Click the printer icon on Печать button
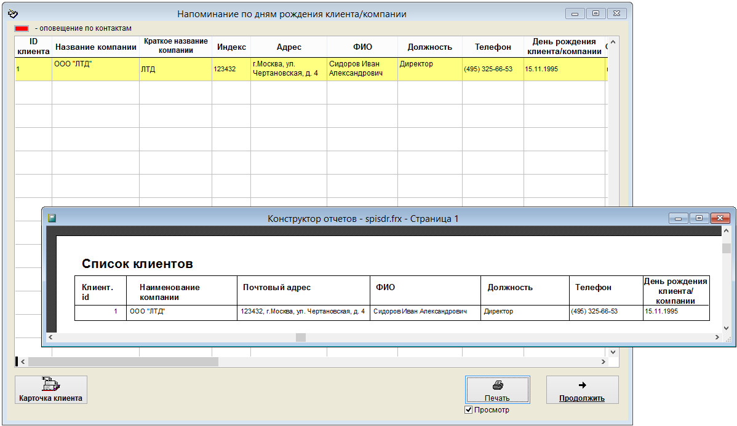 (497, 386)
